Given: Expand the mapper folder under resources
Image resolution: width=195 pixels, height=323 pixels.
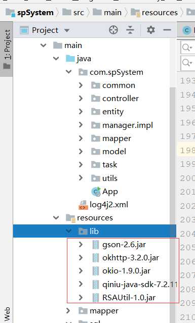Looking at the screenshot, I should coord(68,311).
